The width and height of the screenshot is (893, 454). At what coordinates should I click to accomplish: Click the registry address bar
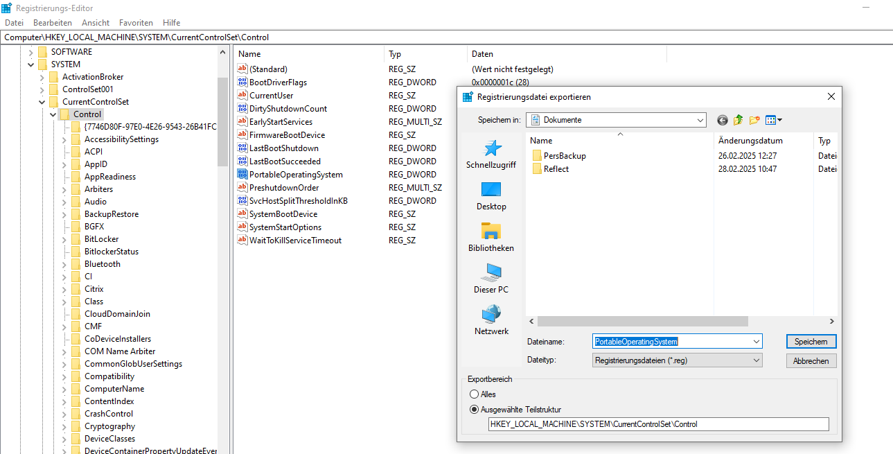pyautogui.click(x=446, y=37)
